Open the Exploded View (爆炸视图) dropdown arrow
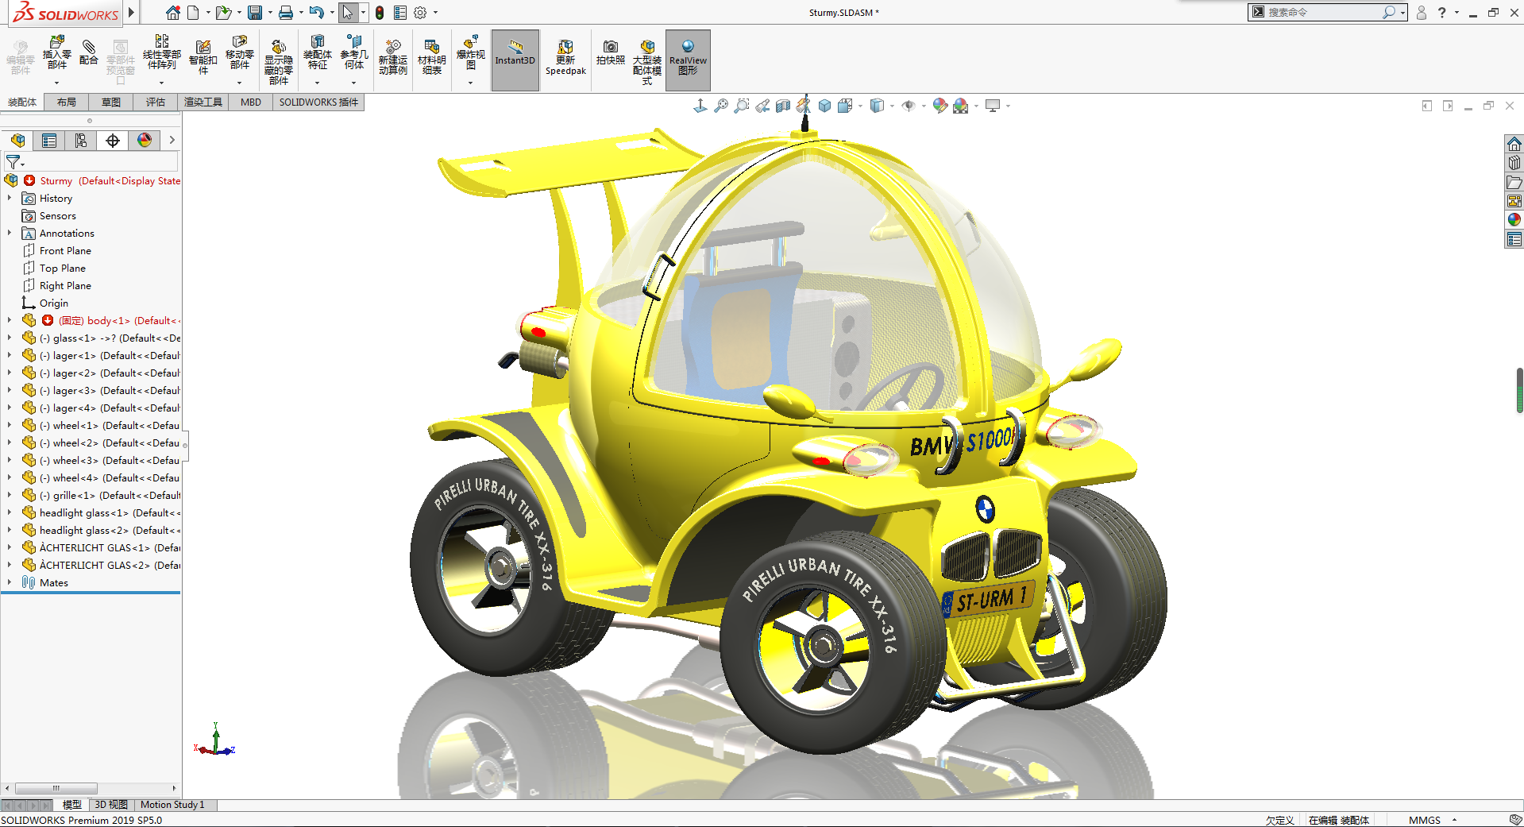The image size is (1524, 827). pos(470,83)
